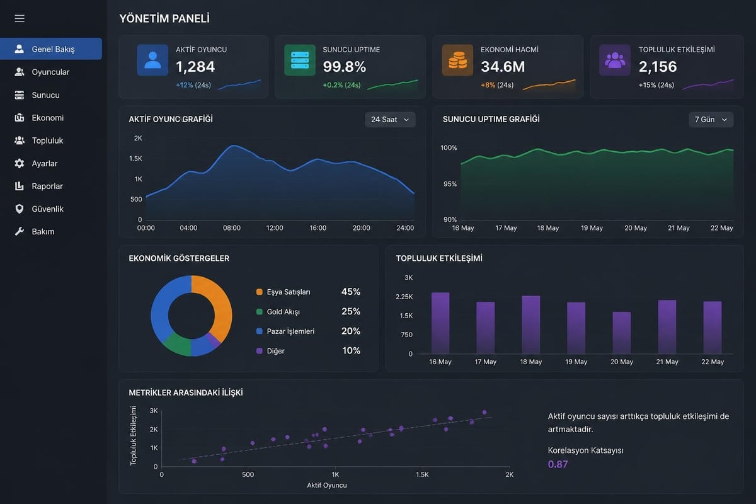The width and height of the screenshot is (756, 504).
Task: Click the 25% Gold Akışı value
Action: (351, 311)
